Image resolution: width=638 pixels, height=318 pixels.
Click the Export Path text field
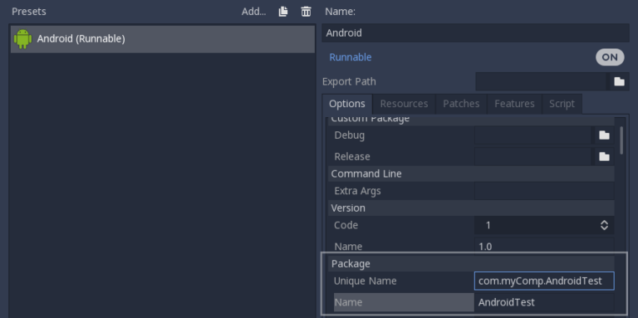tap(541, 81)
